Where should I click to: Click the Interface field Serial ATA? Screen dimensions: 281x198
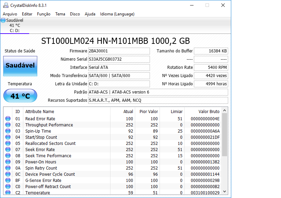119,67
